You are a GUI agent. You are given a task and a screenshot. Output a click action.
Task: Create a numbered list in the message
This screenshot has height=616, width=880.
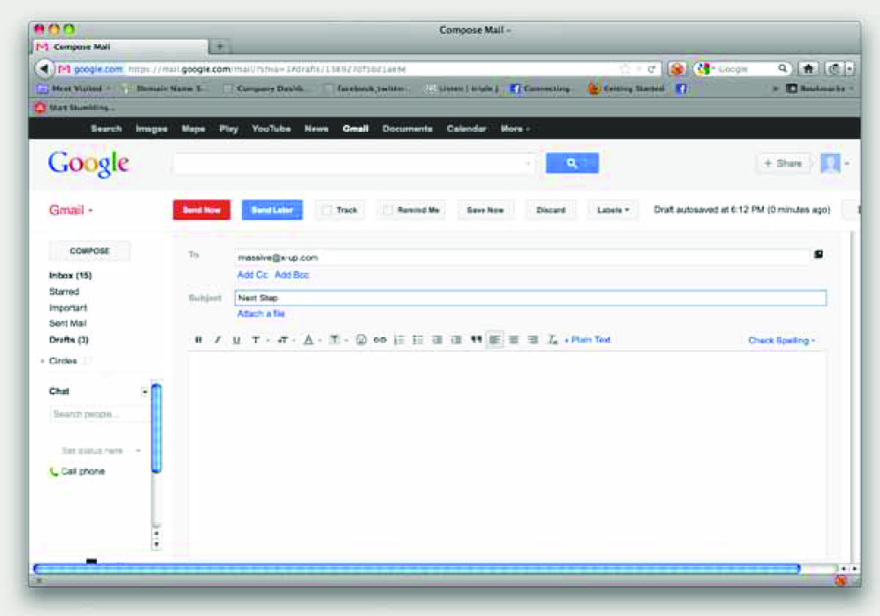[x=399, y=340]
